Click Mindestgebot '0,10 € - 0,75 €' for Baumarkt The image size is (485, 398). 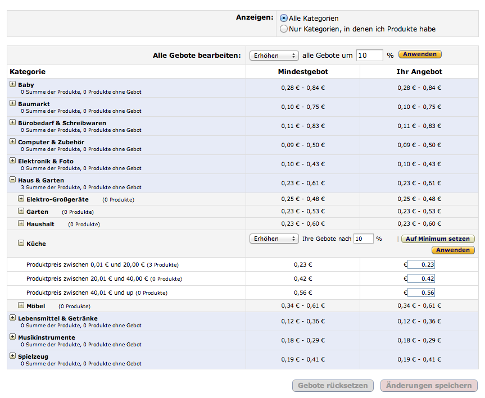point(303,107)
